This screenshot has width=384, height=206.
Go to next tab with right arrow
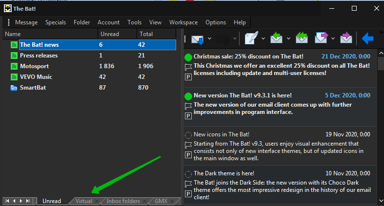click(21, 201)
